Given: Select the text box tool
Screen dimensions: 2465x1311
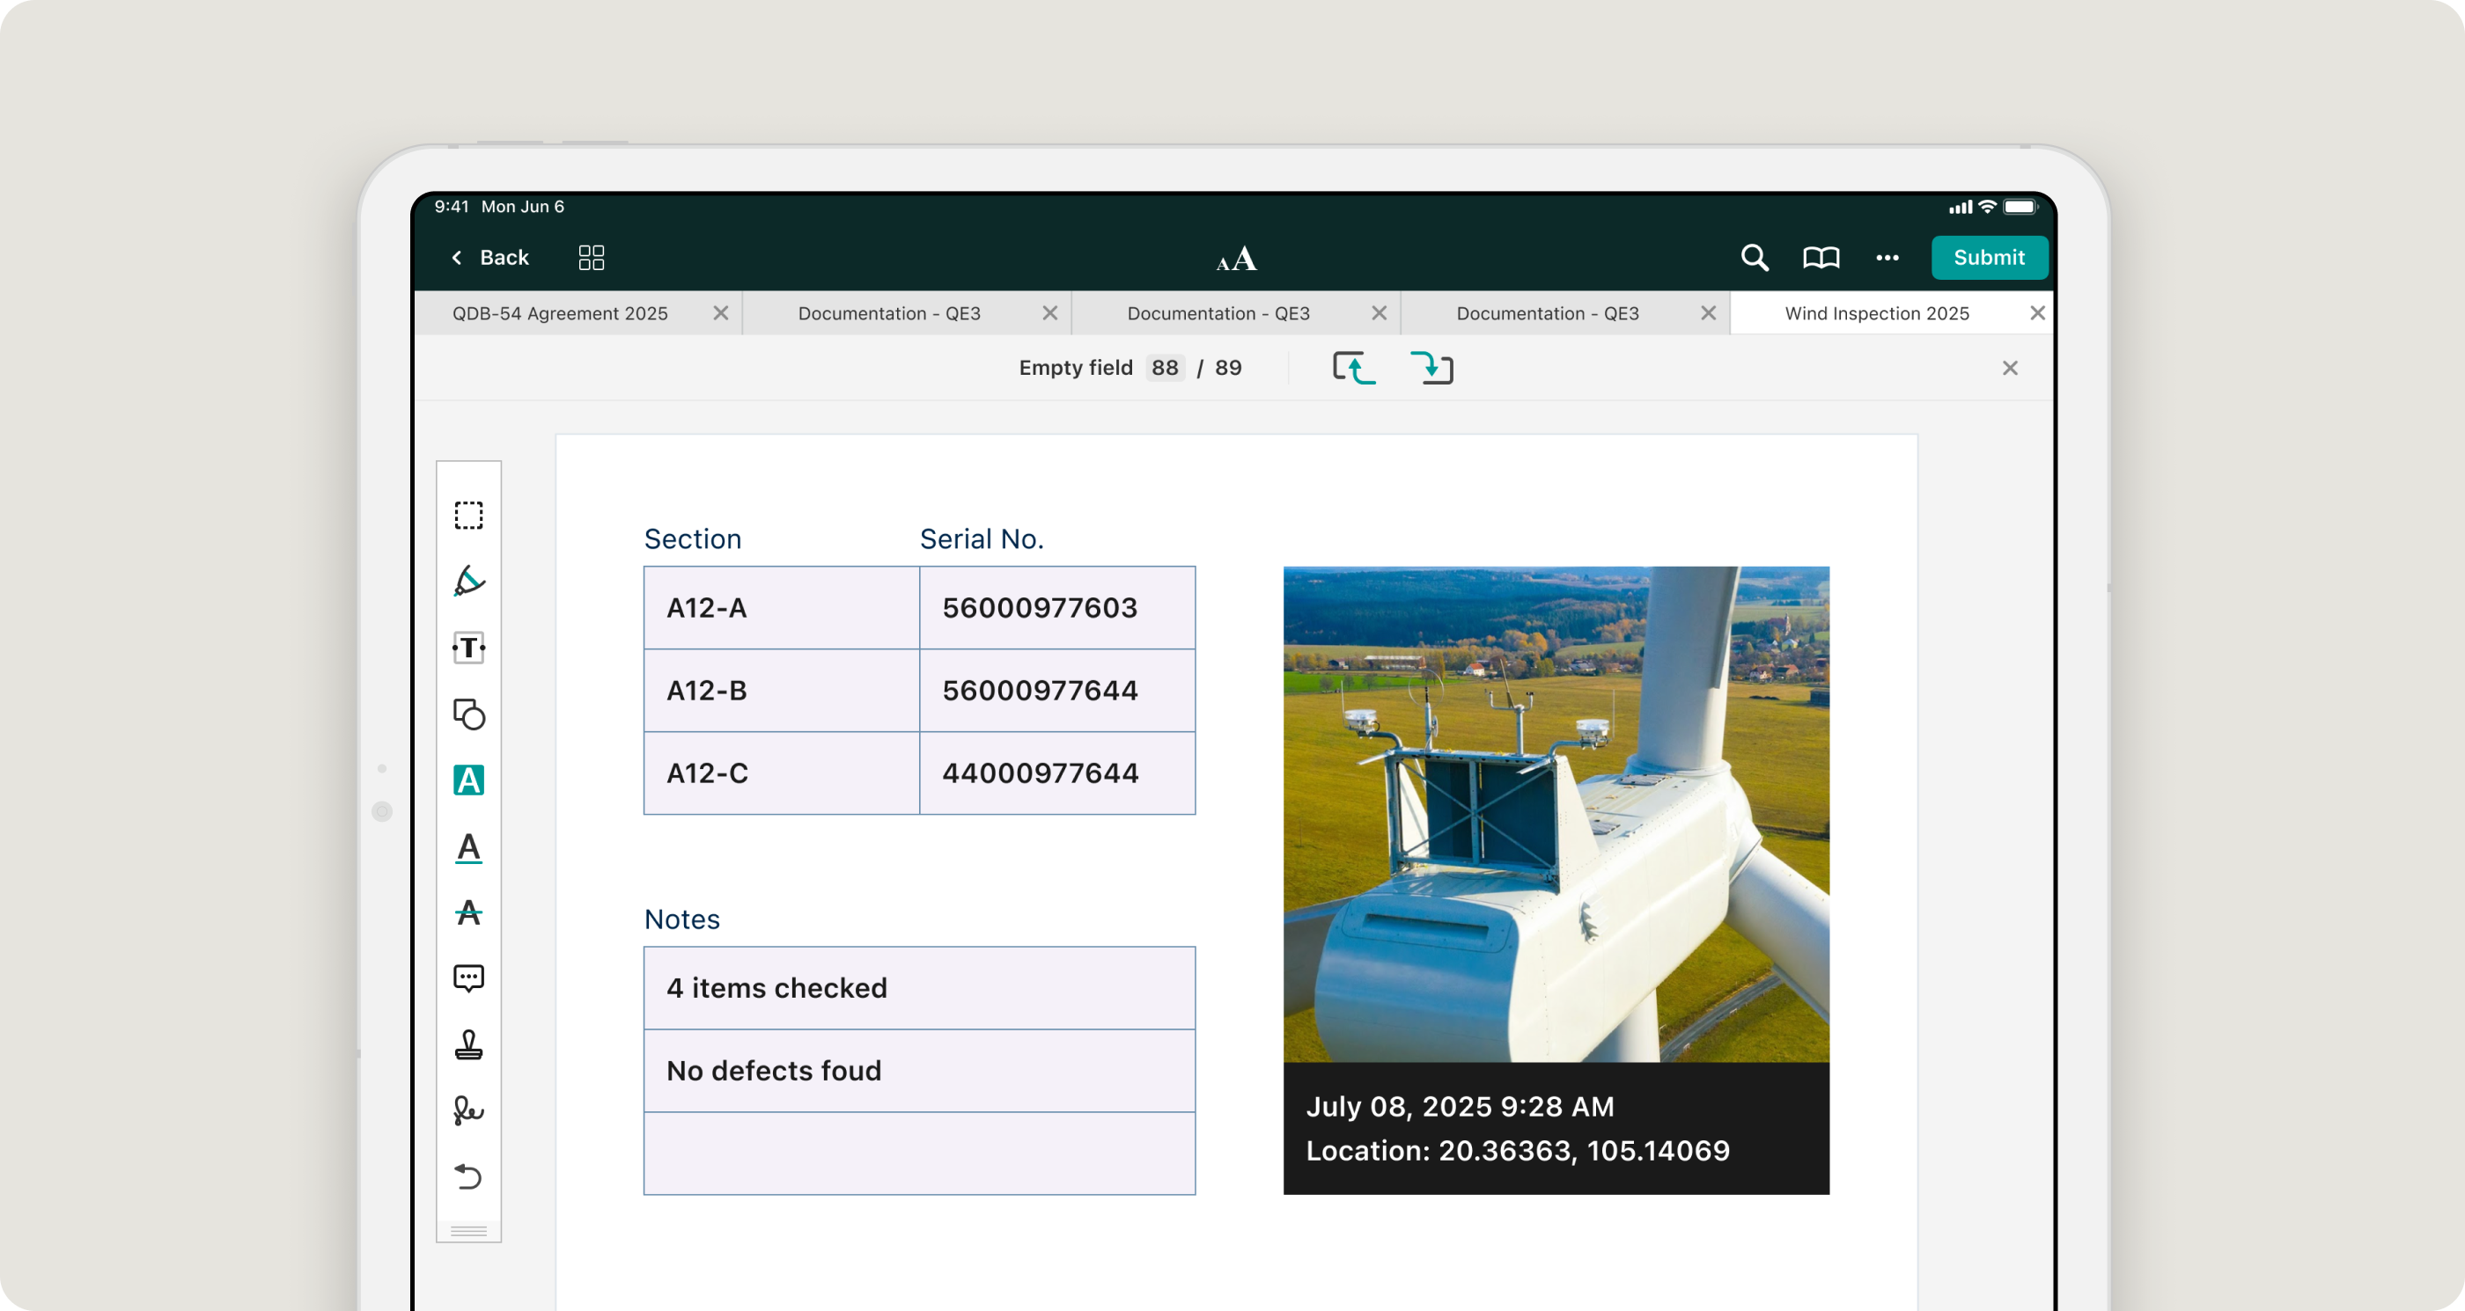Looking at the screenshot, I should tap(468, 648).
